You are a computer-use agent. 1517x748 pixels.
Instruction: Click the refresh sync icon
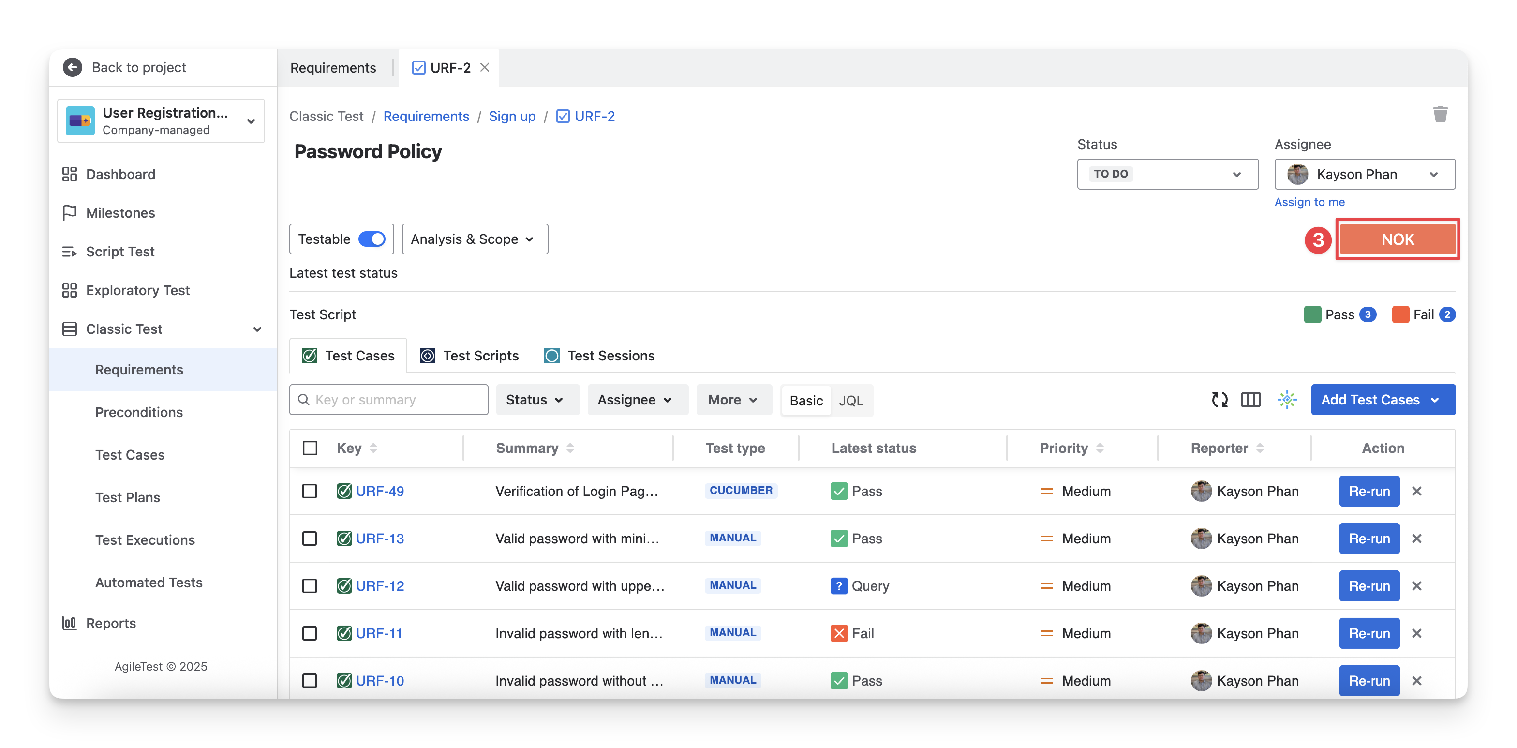click(1220, 400)
